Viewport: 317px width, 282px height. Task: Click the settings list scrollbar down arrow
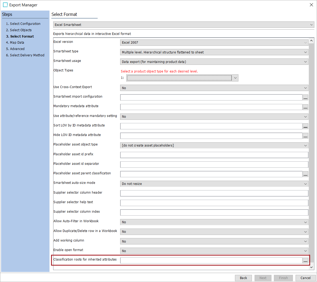pos(311,267)
